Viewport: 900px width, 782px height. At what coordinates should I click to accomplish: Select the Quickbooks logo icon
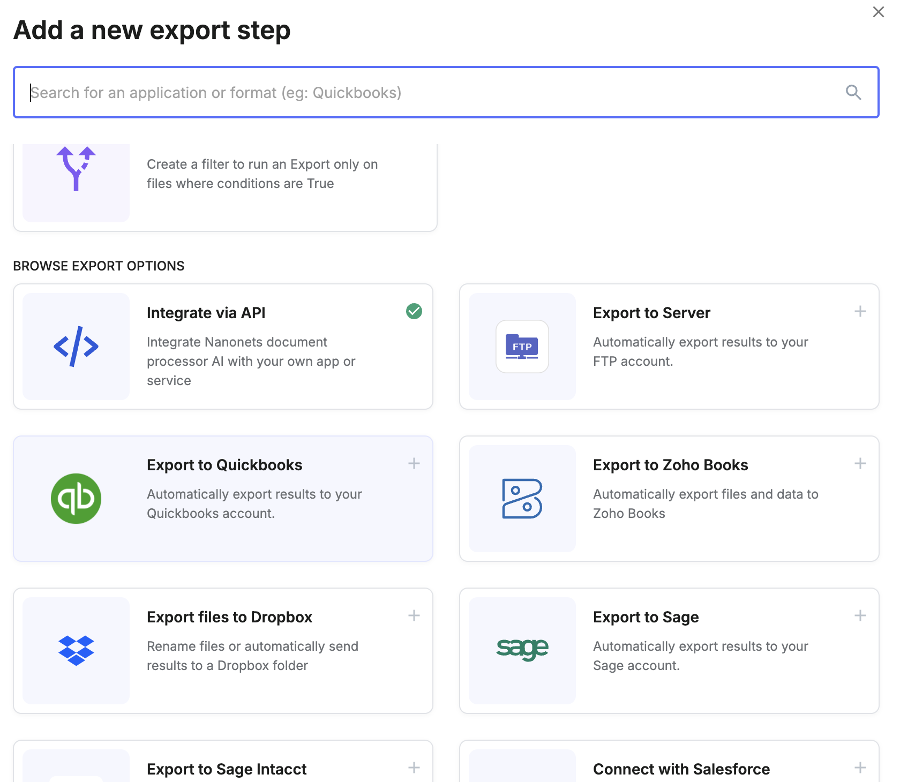point(76,498)
